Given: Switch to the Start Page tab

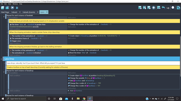Looking at the screenshot, I should click(5, 12).
